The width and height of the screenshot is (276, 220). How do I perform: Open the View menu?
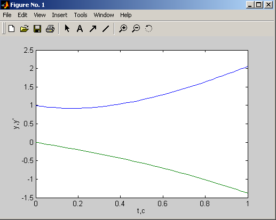pos(40,15)
